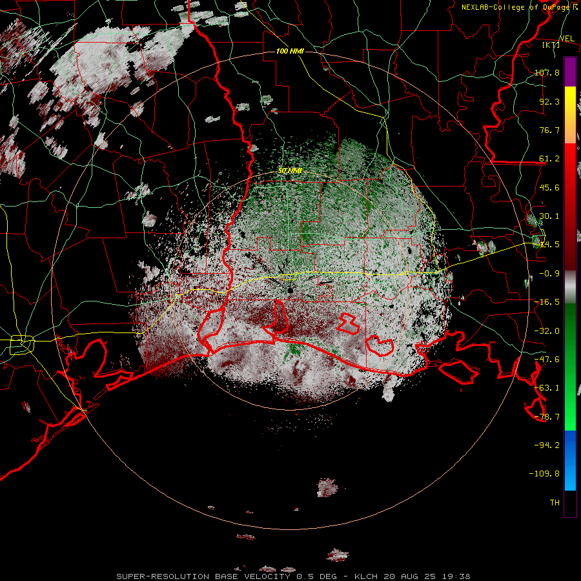Select the -32.0 legend value
This screenshot has height=581, width=581.
547,331
